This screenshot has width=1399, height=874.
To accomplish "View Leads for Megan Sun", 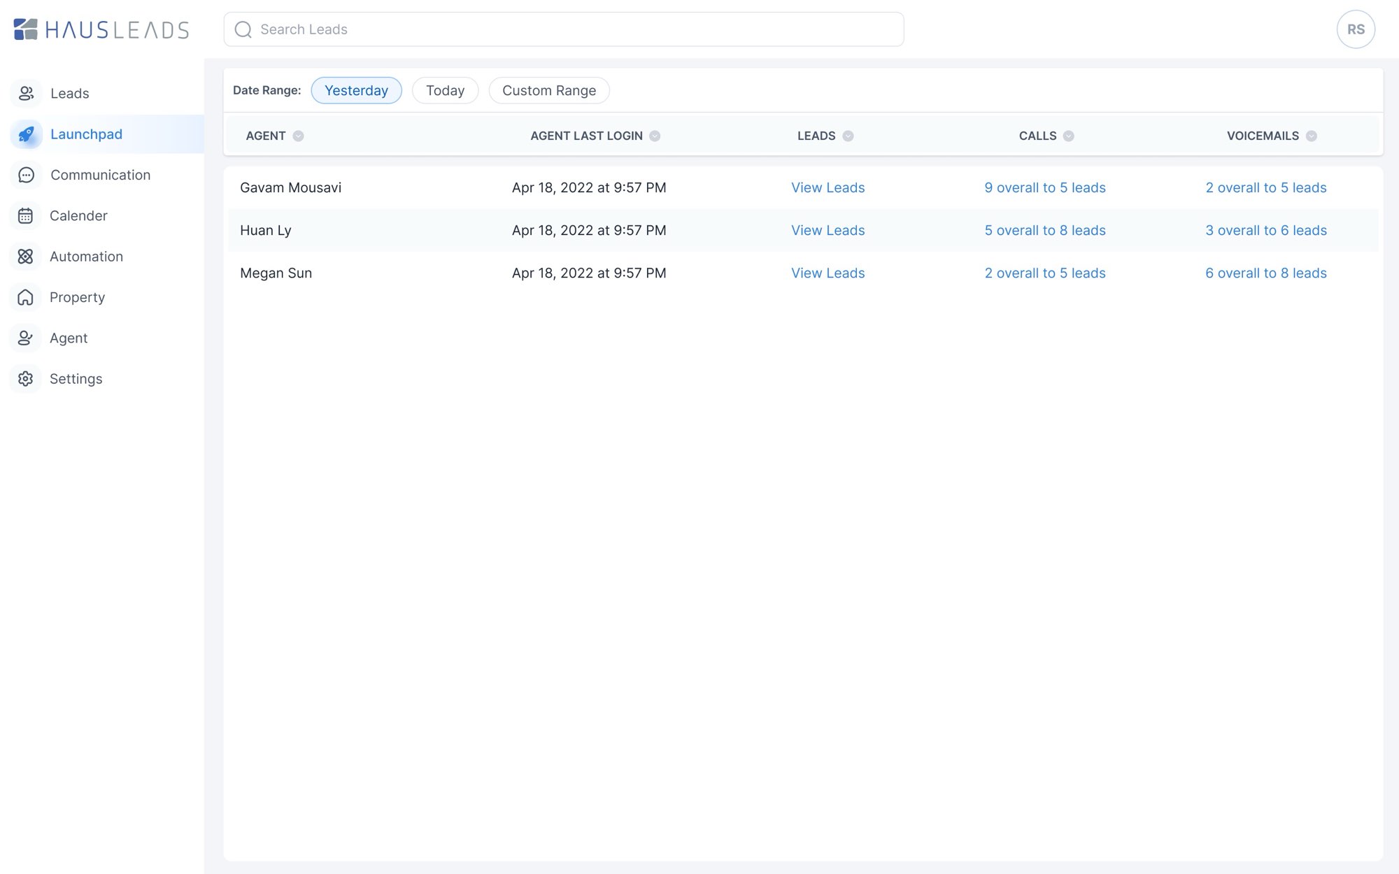I will (828, 273).
